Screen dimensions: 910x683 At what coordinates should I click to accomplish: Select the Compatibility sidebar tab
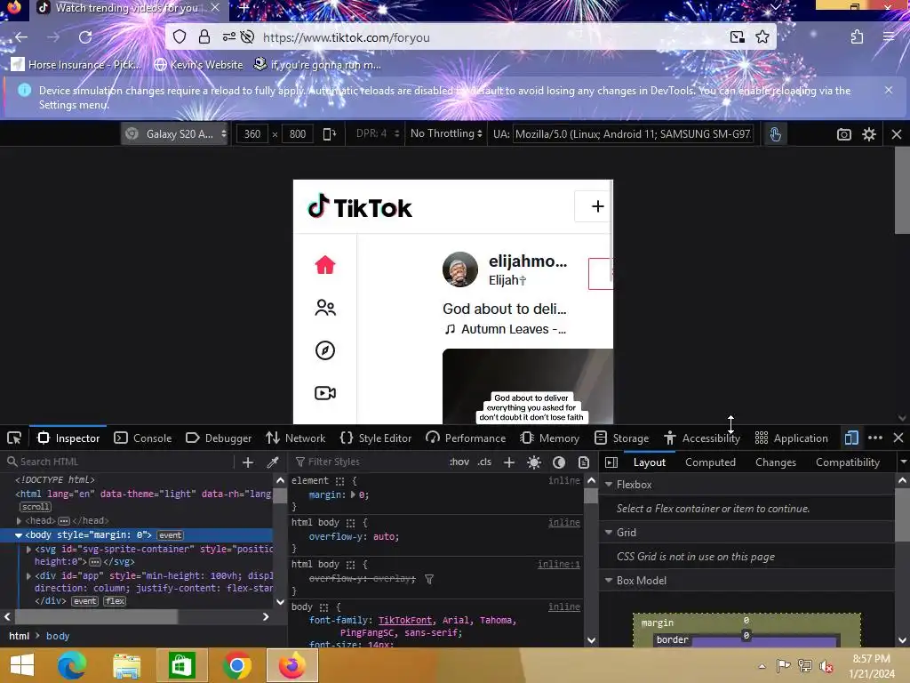click(847, 462)
